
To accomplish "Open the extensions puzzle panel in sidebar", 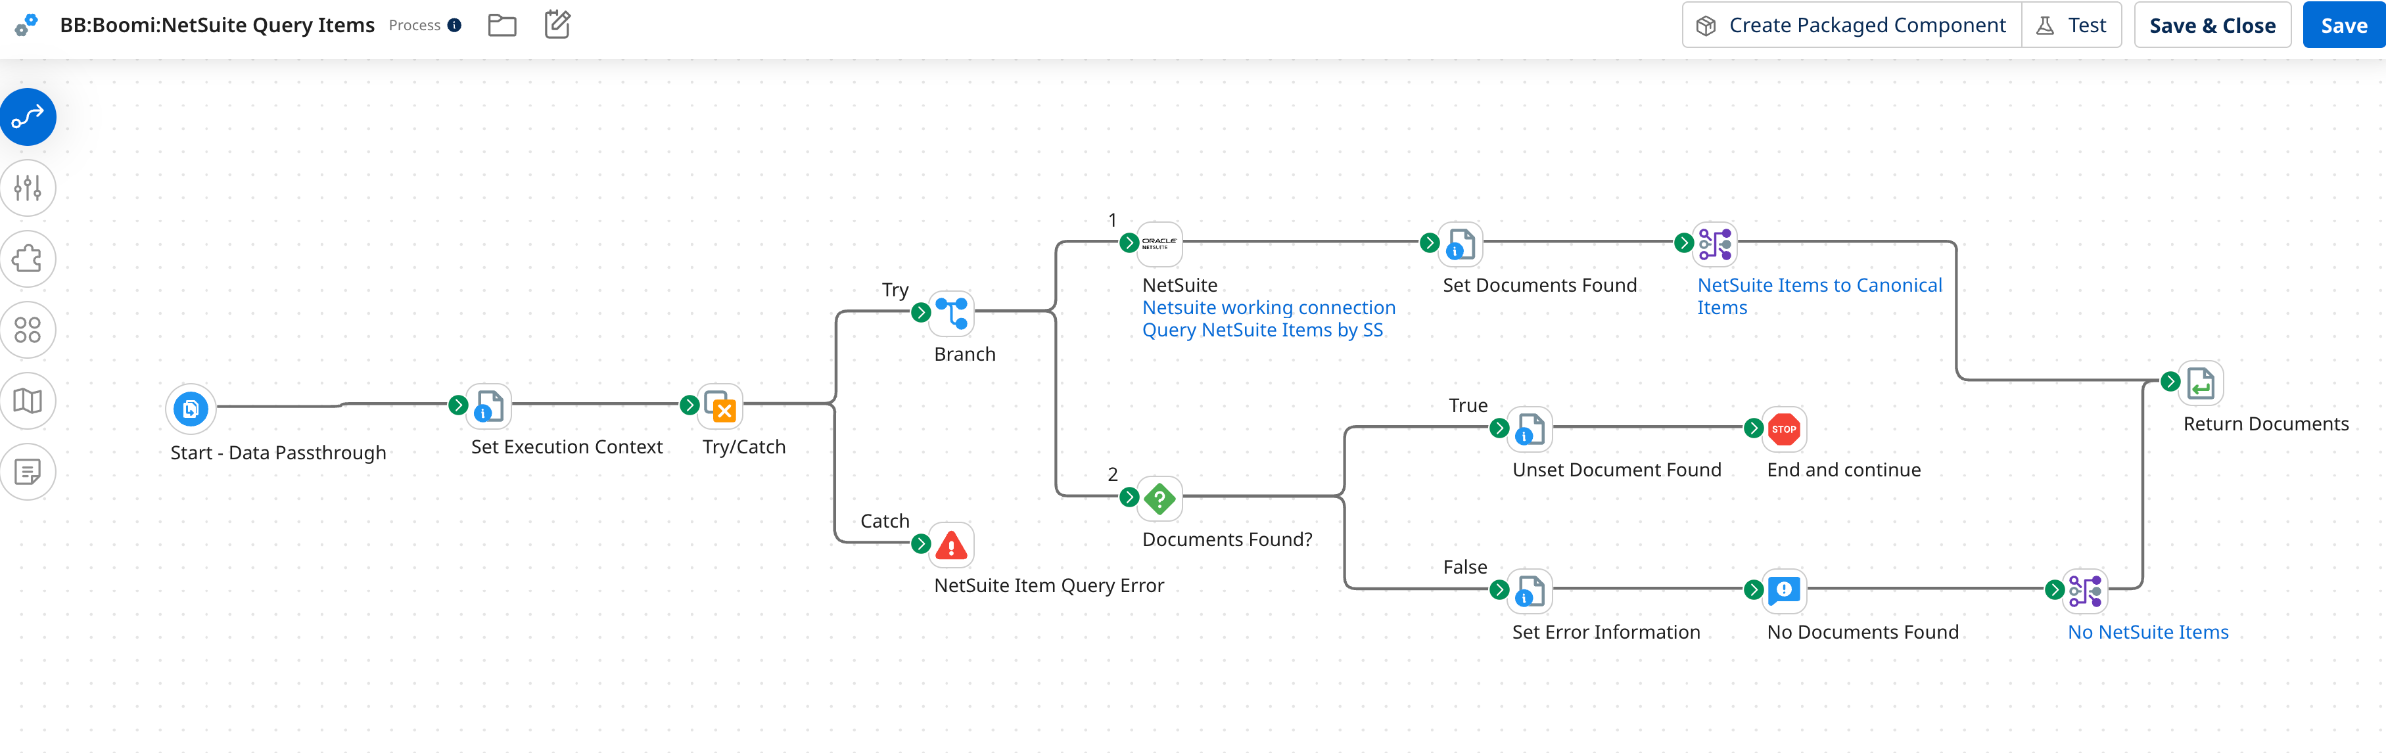I will (x=28, y=258).
